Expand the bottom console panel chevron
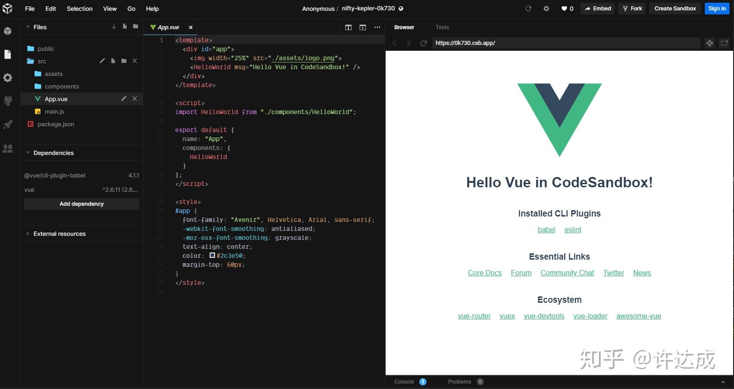The width and height of the screenshot is (734, 389). pyautogui.click(x=723, y=382)
